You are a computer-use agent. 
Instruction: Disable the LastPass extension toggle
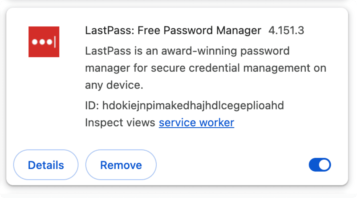pos(320,165)
